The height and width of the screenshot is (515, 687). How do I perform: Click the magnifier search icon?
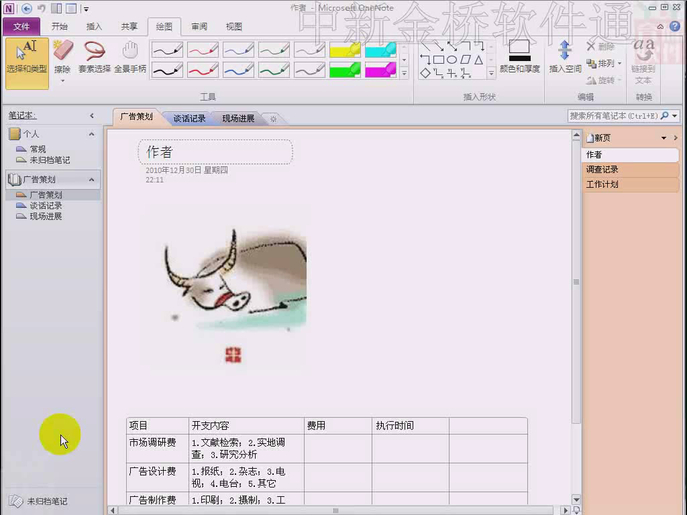pos(665,115)
